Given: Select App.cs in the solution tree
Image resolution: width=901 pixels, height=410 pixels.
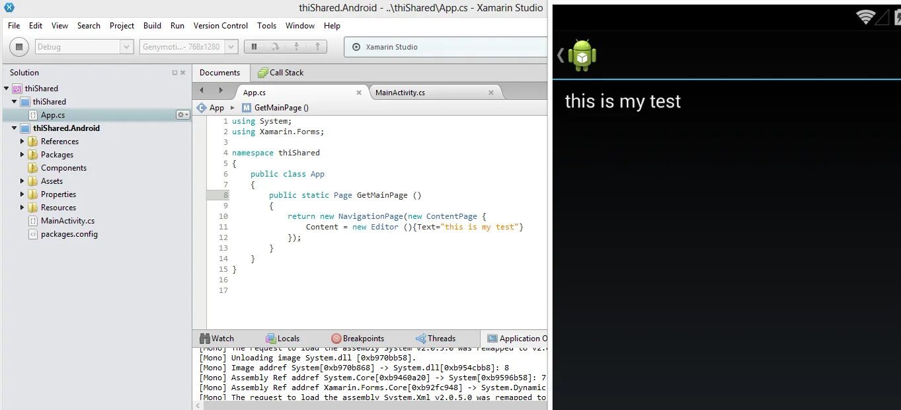Looking at the screenshot, I should (x=53, y=115).
